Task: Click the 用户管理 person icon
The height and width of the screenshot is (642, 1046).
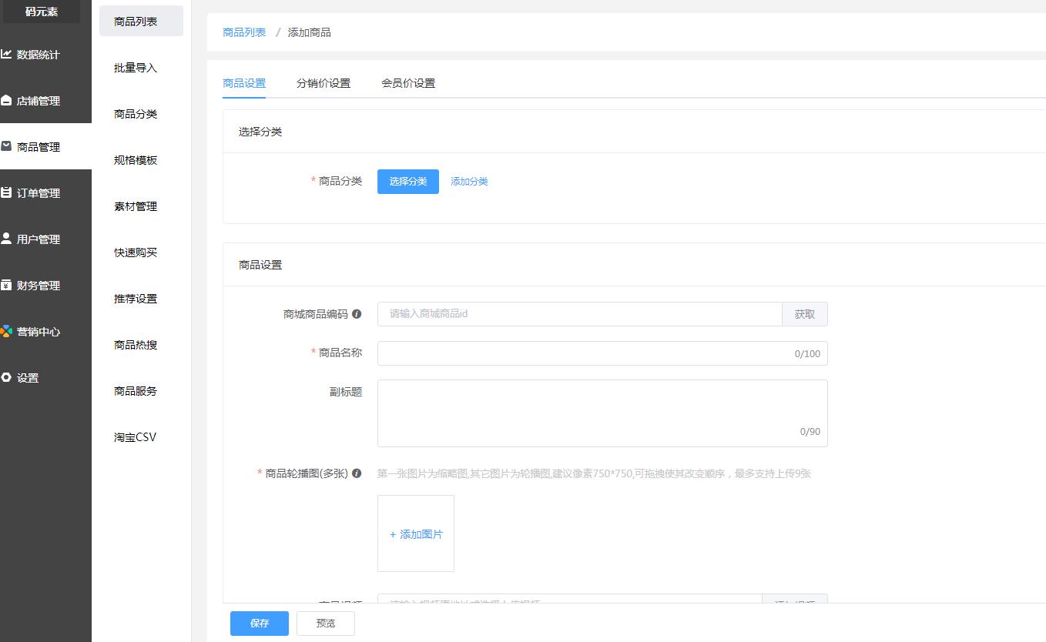Action: pos(6,239)
